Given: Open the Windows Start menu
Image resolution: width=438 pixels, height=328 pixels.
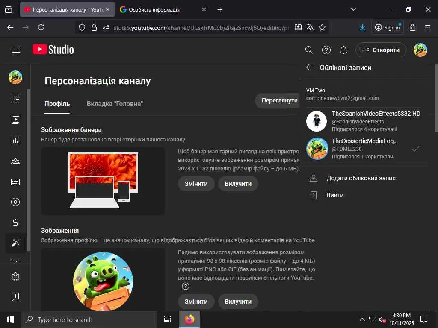Looking at the screenshot, I should click(10, 319).
